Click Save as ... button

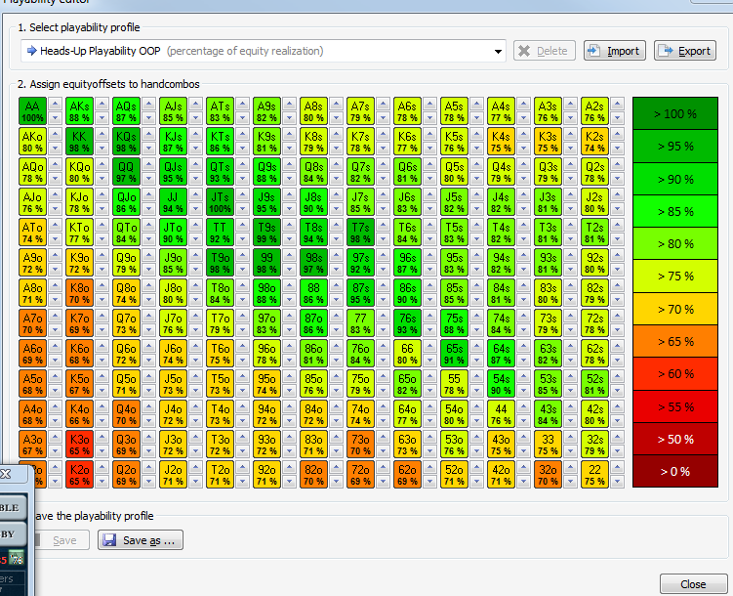141,540
